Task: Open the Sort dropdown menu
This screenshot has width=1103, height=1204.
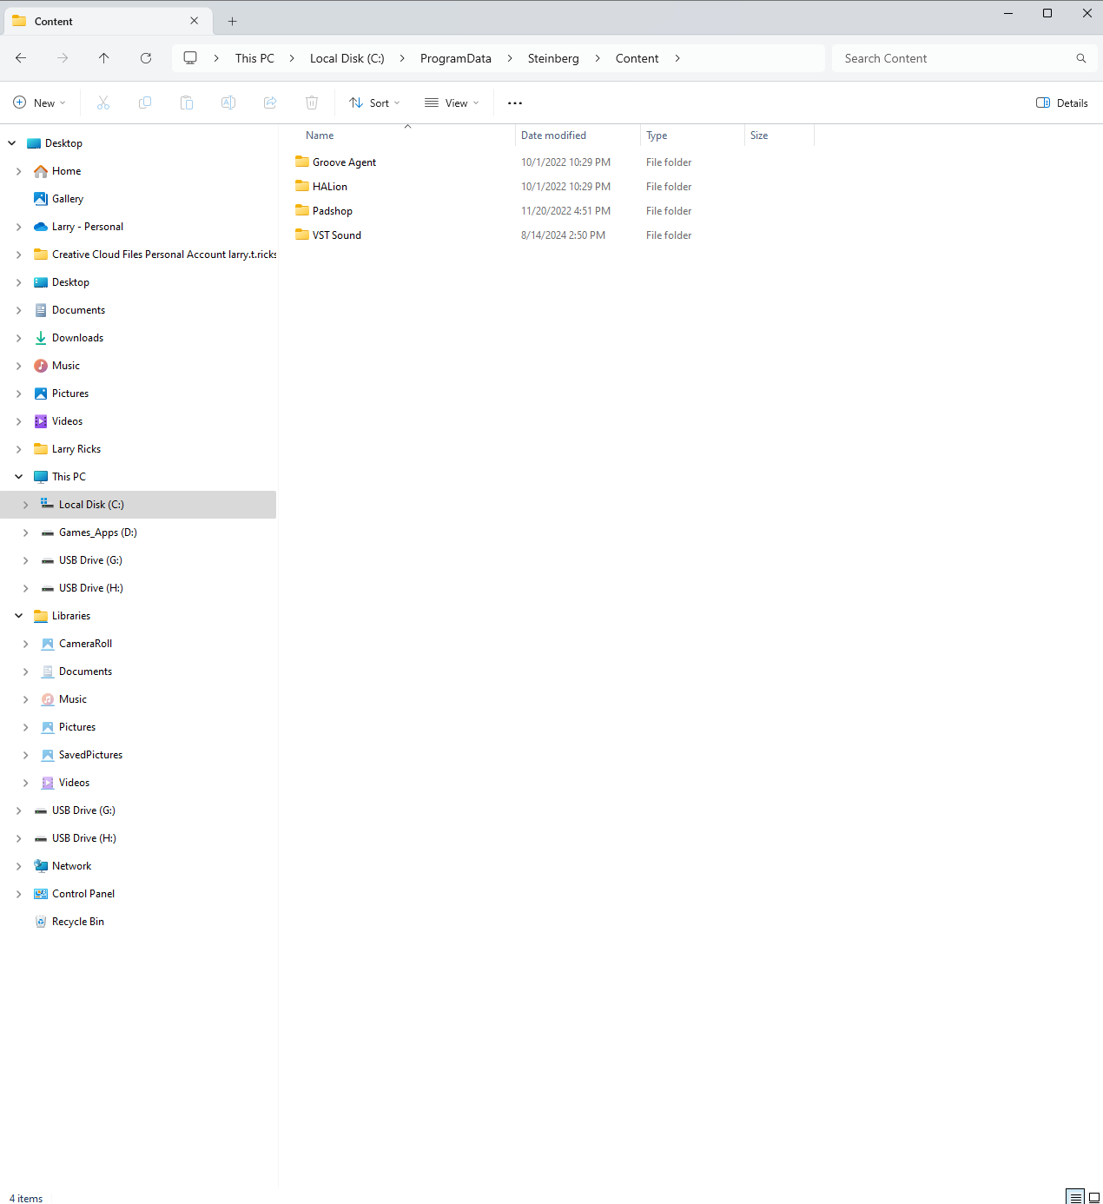Action: tap(374, 103)
